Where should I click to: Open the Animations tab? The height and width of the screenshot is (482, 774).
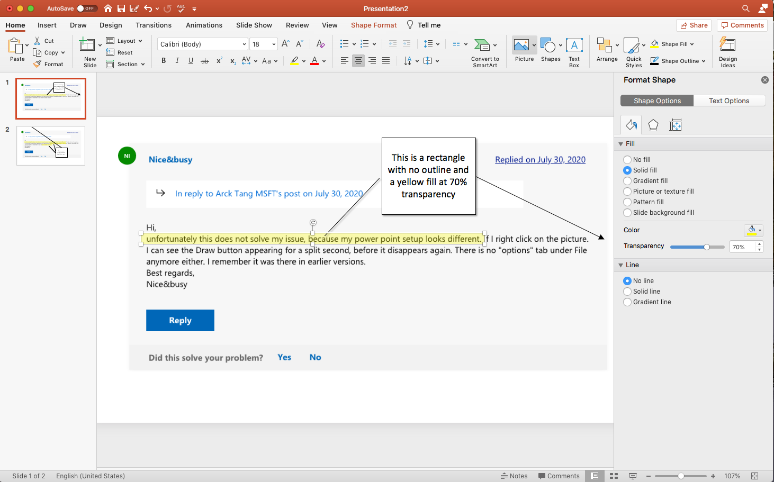coord(204,25)
